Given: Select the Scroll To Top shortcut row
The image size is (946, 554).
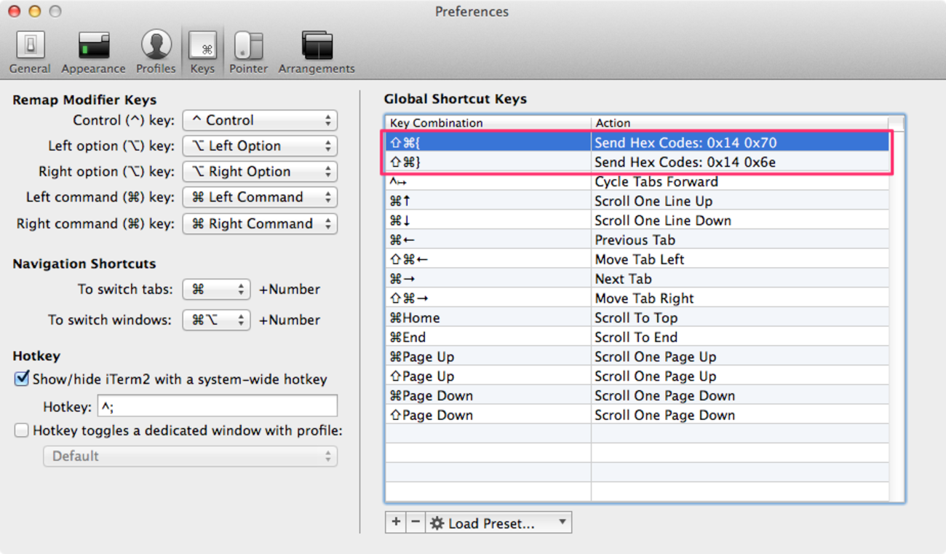Looking at the screenshot, I should [x=637, y=318].
